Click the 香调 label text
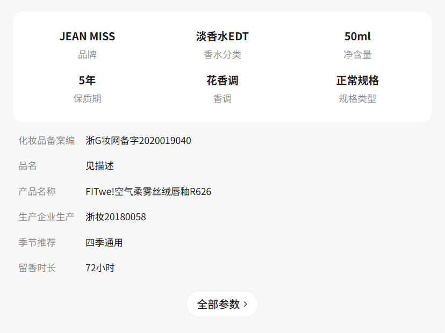Screen dimensions: 445x333 click(222, 99)
